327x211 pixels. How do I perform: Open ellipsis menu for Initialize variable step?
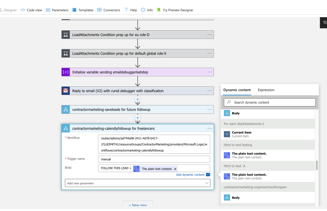coord(209,72)
